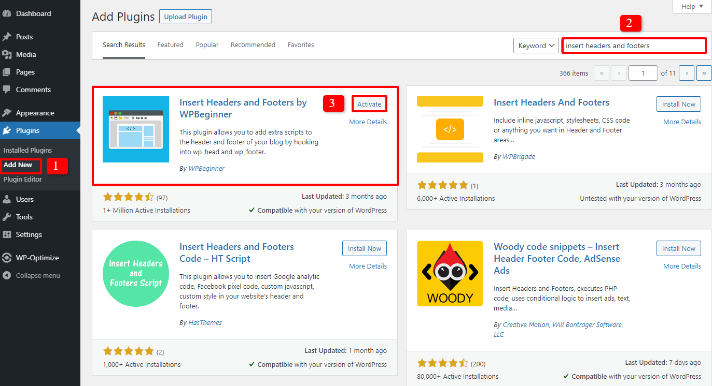The image size is (712, 386).
Task: Open the Settings menu item
Action: coord(40,234)
